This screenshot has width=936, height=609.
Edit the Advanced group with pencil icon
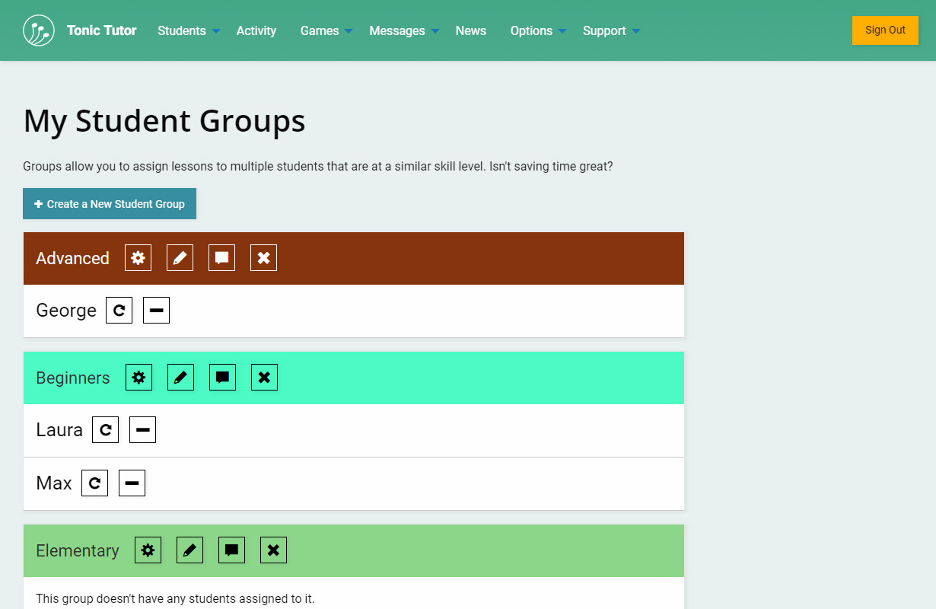[x=180, y=258]
